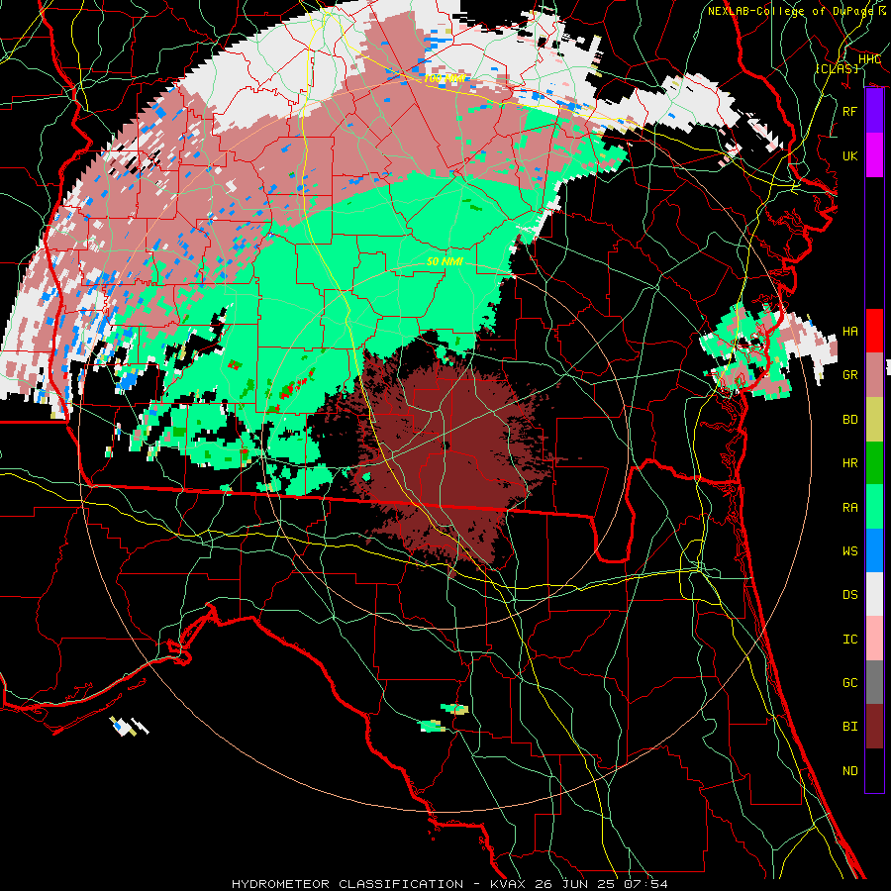
Task: Click the HA legend label
Action: 850,332
